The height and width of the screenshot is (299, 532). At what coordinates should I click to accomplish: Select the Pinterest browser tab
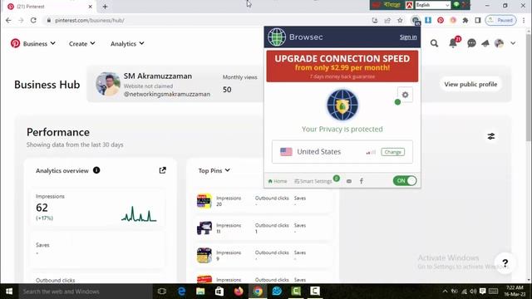pyautogui.click(x=49, y=7)
